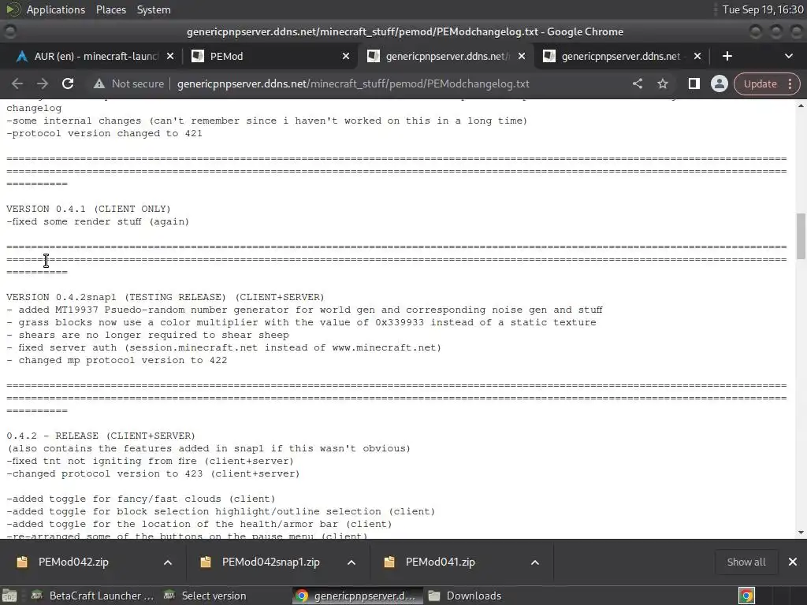Click the clock showing Tue Sep 19
Viewport: 807px width, 605px height.
click(763, 9)
